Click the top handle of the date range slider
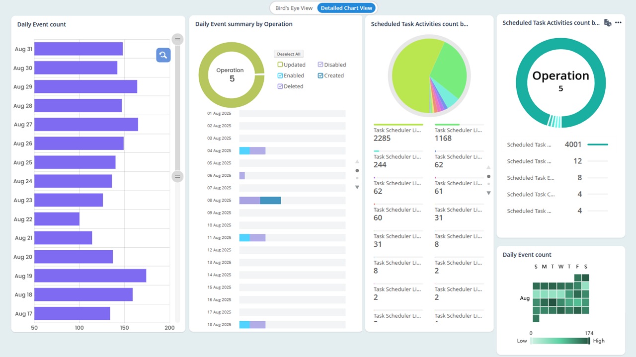The image size is (636, 357). [x=177, y=39]
